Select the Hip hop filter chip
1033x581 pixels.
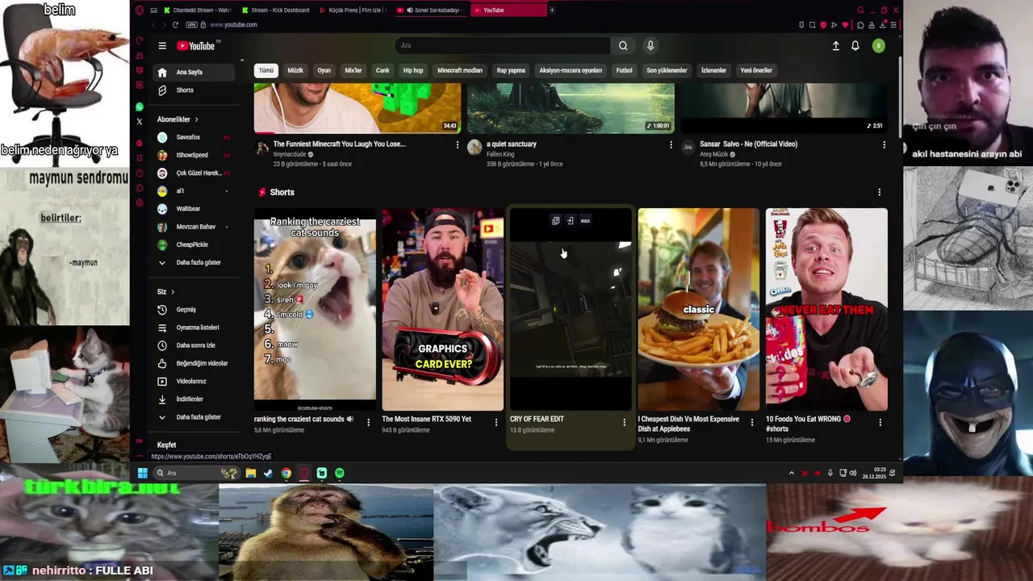click(x=413, y=70)
